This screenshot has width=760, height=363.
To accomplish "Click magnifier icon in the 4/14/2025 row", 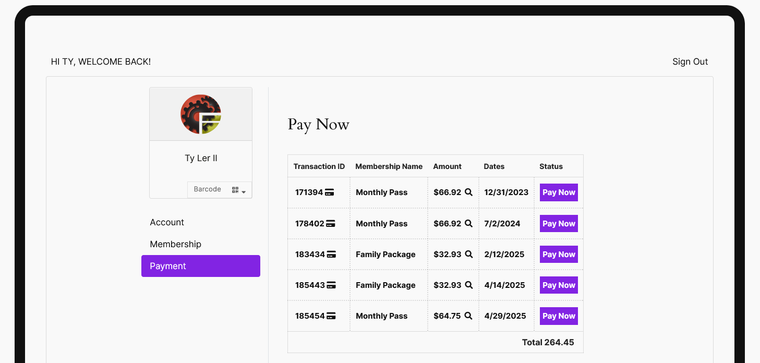I will click(x=468, y=285).
